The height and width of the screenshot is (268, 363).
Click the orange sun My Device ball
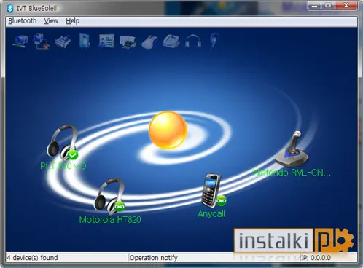pyautogui.click(x=168, y=130)
